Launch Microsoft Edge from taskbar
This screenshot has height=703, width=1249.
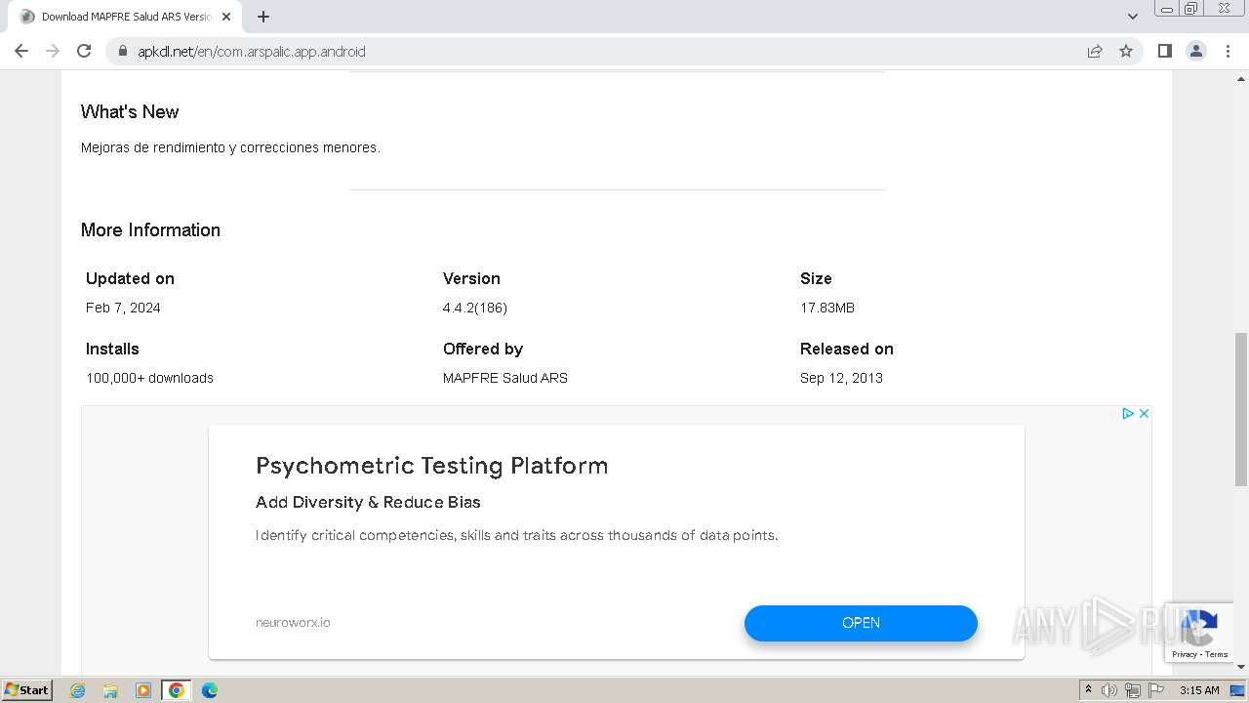point(210,690)
